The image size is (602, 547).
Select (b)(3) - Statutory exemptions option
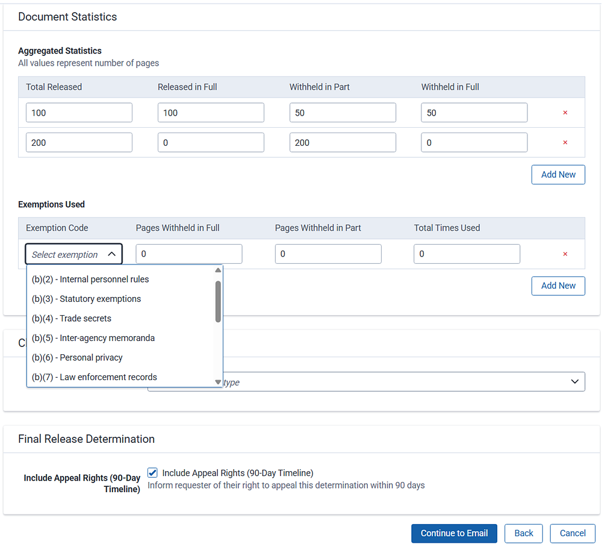(86, 299)
